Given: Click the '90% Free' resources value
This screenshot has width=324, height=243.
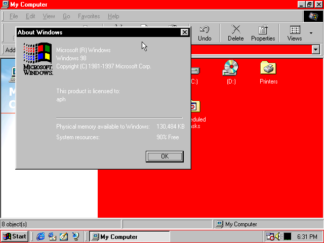Looking at the screenshot, I should 168,137.
